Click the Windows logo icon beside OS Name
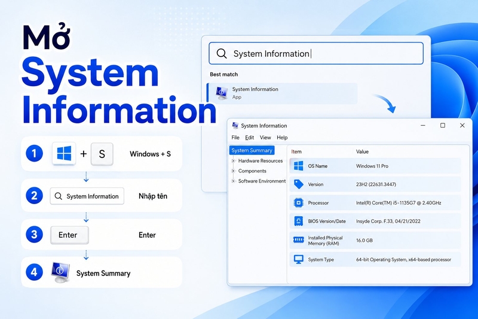Screen dimensions: 478x319 298,166
